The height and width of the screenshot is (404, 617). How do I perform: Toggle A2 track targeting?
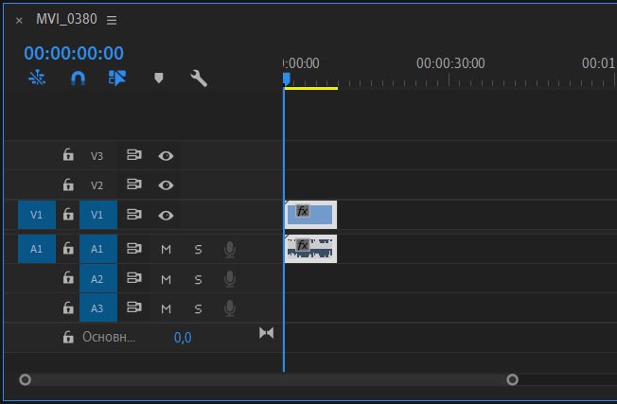tap(98, 278)
